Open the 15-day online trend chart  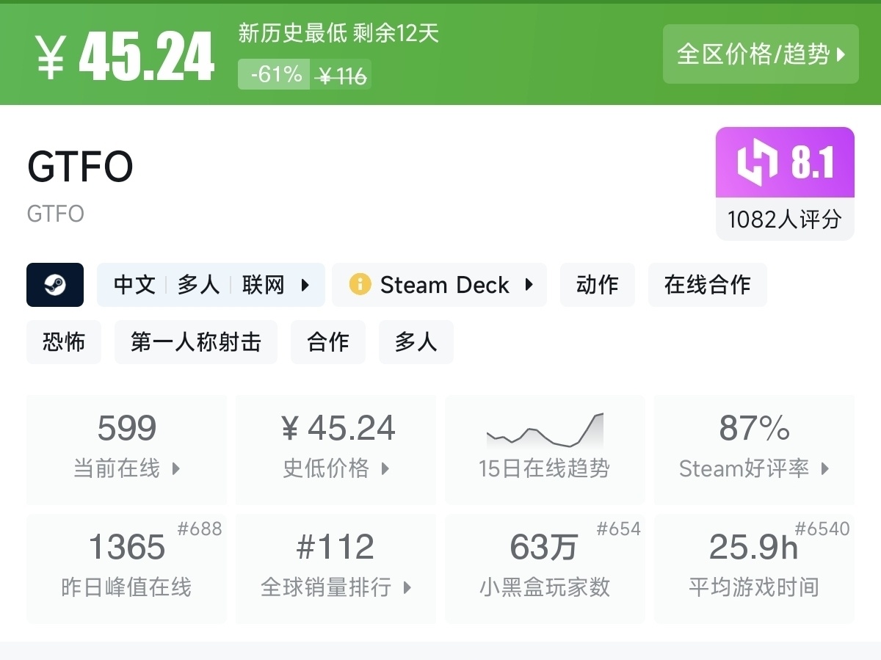pos(544,449)
